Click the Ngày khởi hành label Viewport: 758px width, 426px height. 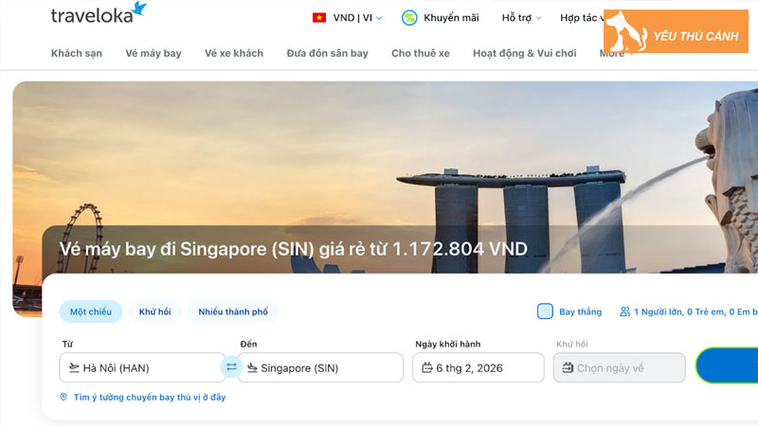click(447, 344)
